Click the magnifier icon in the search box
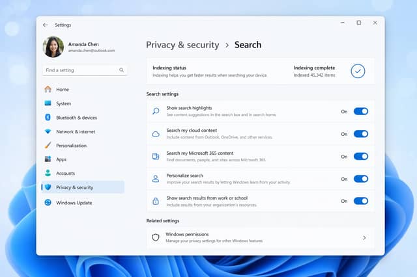Viewport: 417px width, 277px height. click(121, 70)
